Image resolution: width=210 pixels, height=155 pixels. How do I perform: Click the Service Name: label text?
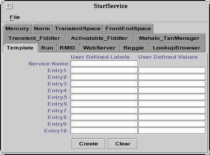tap(49, 64)
